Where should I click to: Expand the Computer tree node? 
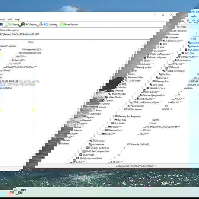174,34
